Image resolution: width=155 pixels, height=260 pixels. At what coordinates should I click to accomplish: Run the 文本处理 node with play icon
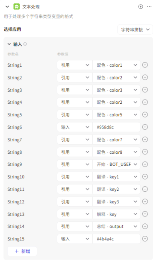141,7
